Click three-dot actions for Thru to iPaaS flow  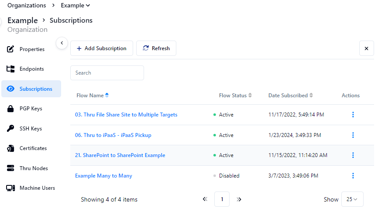pos(353,135)
